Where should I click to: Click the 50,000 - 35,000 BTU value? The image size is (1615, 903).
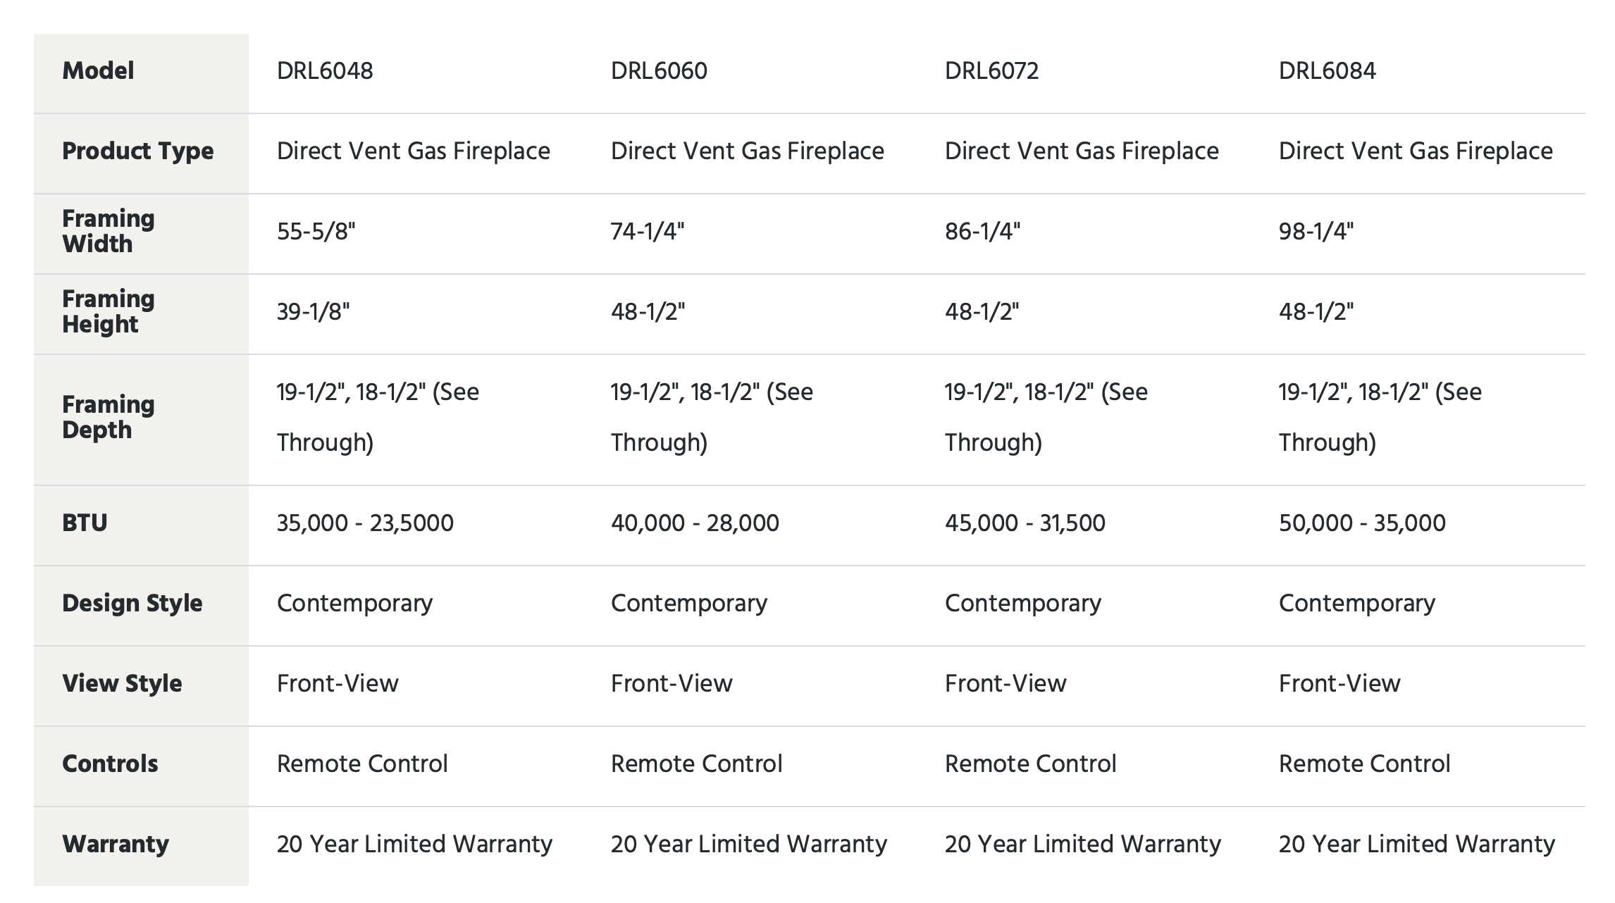coord(1362,523)
